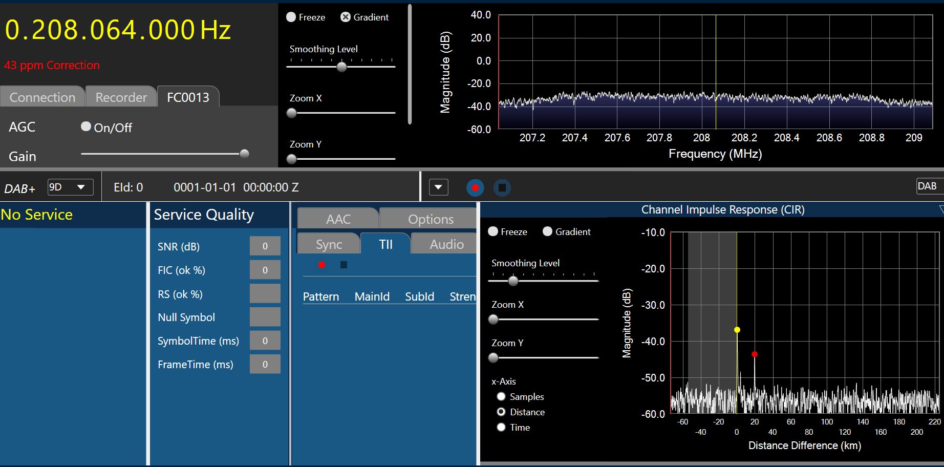This screenshot has width=944, height=467.
Task: Click the stop button in the toolbar
Action: pyautogui.click(x=502, y=188)
